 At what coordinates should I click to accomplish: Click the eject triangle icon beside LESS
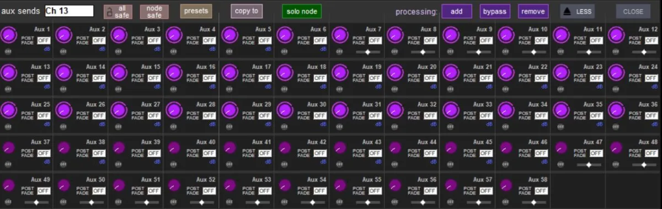(x=567, y=12)
